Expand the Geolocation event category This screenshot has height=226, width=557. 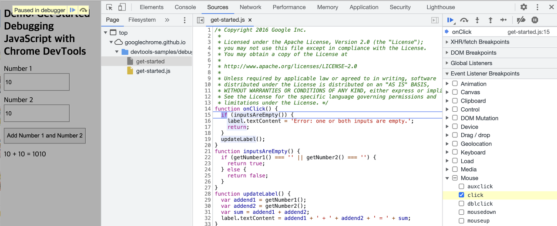click(447, 144)
